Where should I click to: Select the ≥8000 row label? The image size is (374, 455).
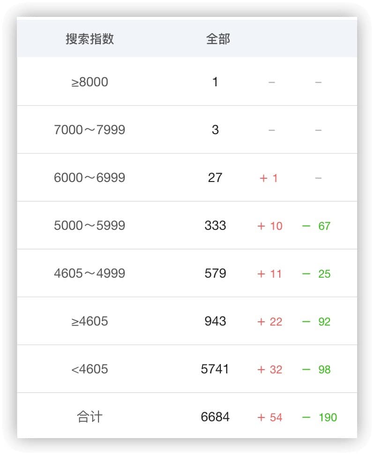(x=90, y=82)
